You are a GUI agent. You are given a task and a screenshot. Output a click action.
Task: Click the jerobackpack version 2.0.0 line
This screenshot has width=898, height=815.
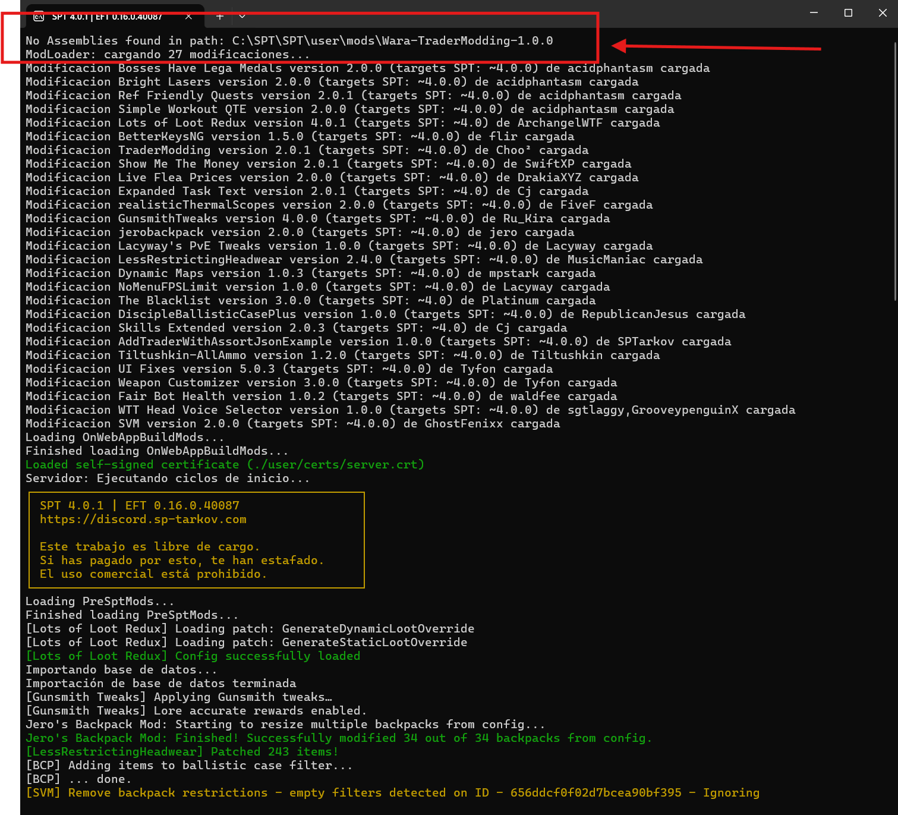[300, 232]
